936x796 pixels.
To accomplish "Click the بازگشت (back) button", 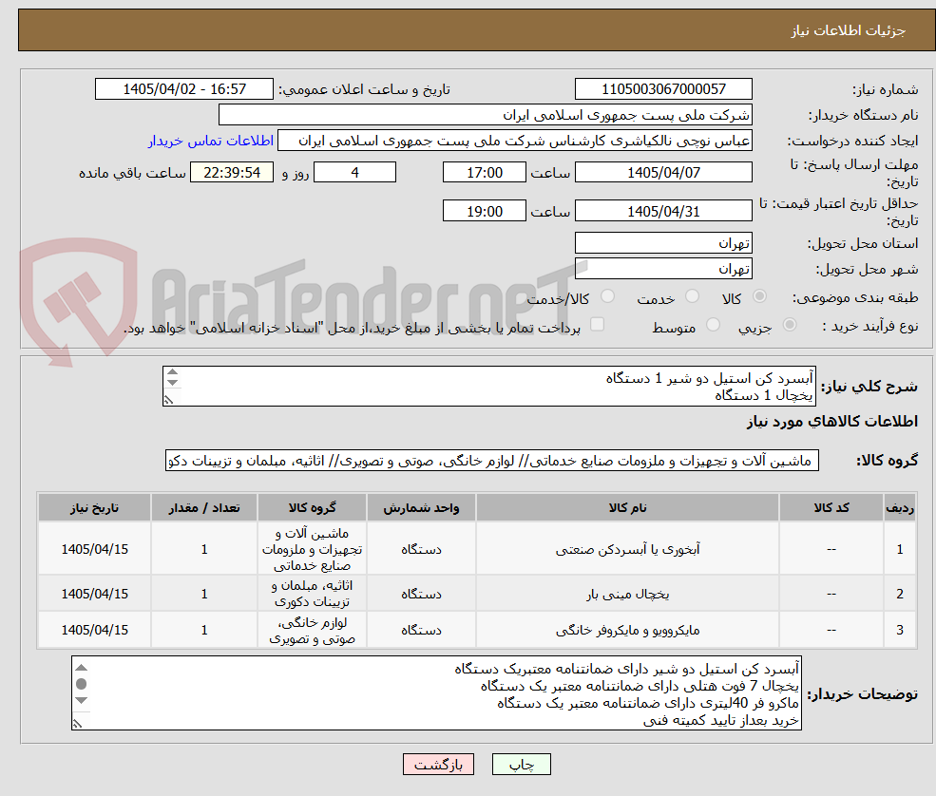I will tap(438, 765).
